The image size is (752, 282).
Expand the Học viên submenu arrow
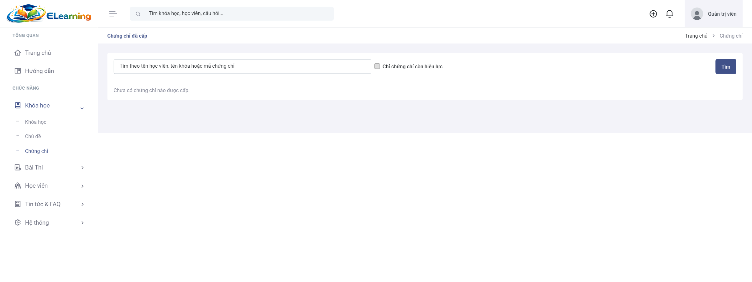(x=82, y=186)
